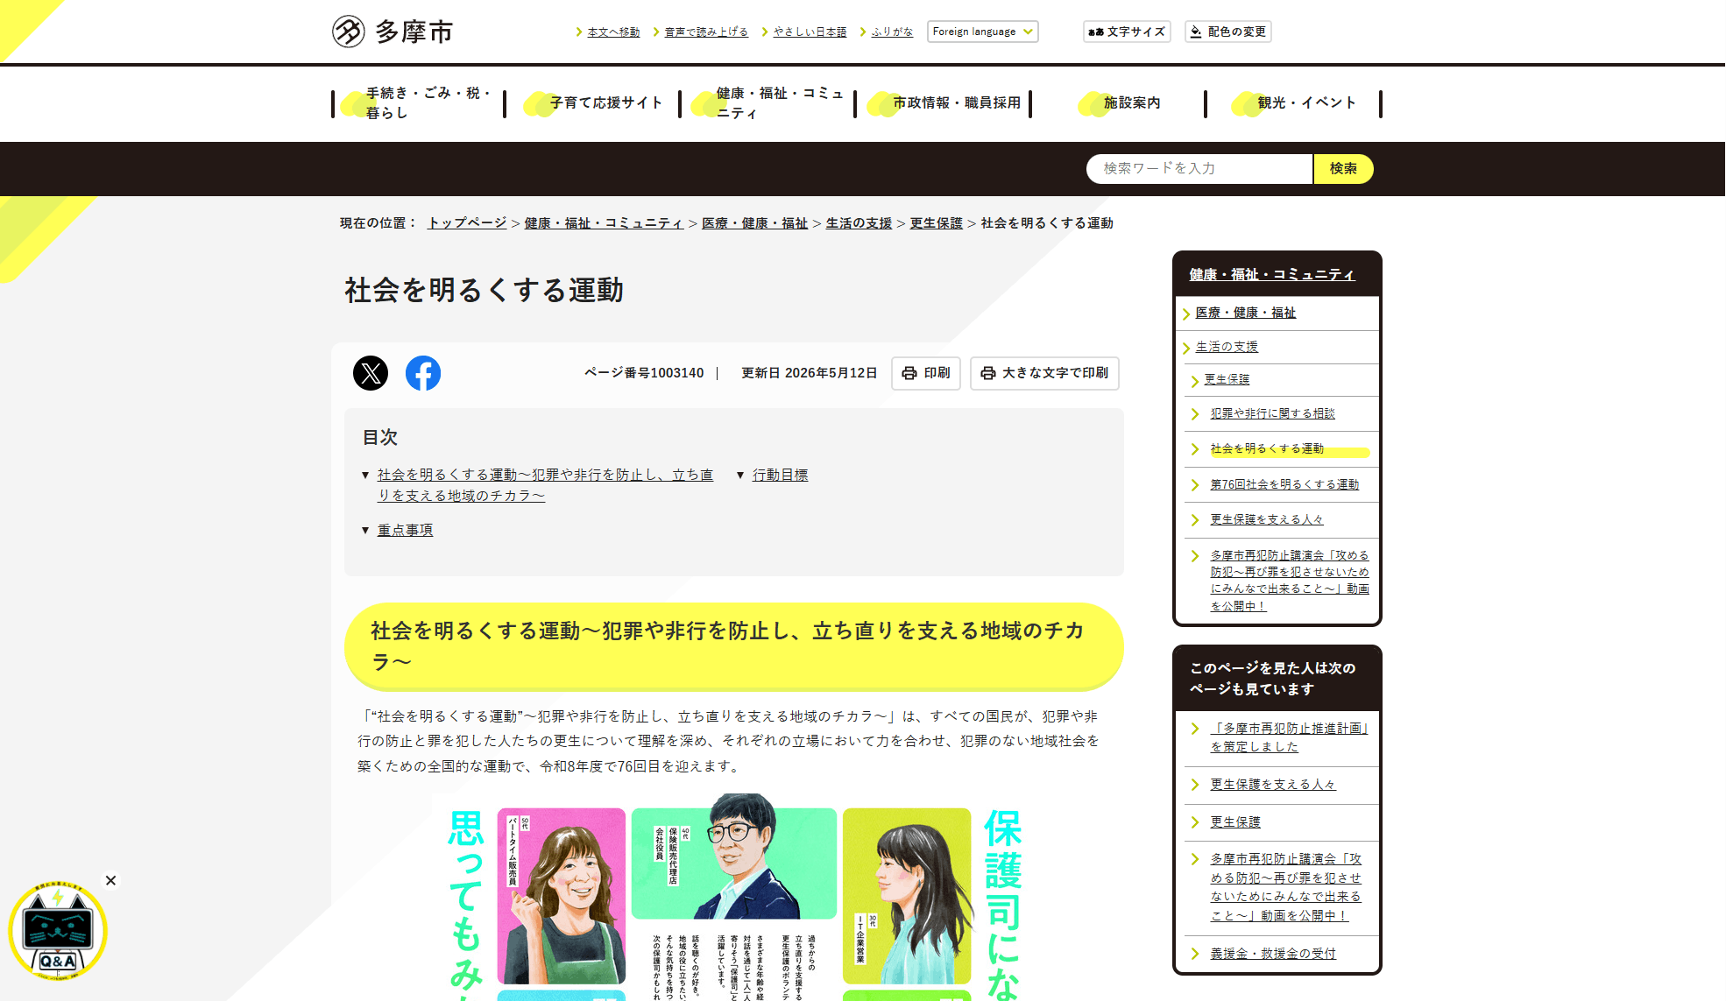Click the 多摩市 logo icon
The width and height of the screenshot is (1726, 1001).
click(348, 32)
